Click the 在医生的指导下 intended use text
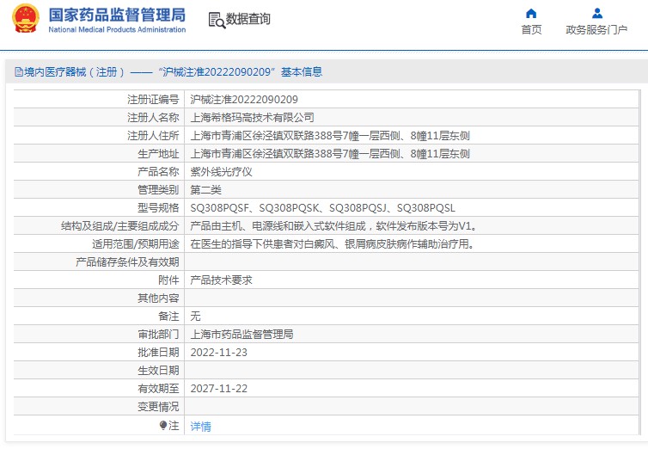Screen dimensions: 648x449 click(x=333, y=244)
